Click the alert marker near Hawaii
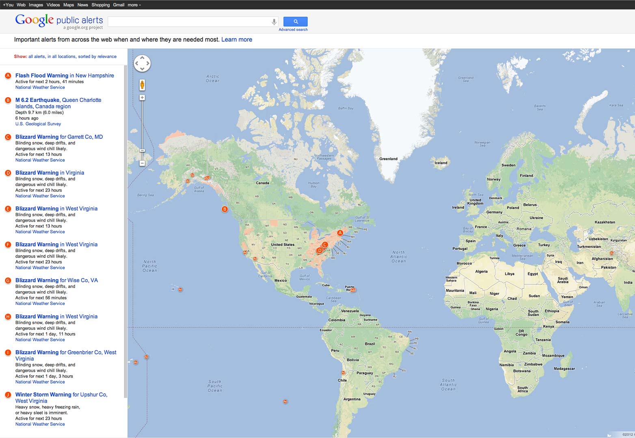Image resolution: width=635 pixels, height=438 pixels. click(180, 290)
